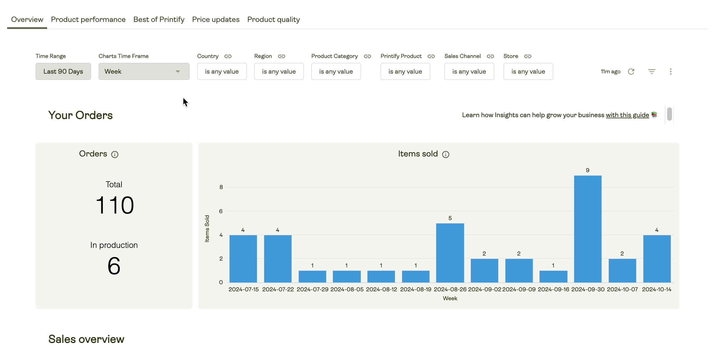Screen dimensions: 714x349
Task: Open the "with this guide" link
Action: pos(627,115)
